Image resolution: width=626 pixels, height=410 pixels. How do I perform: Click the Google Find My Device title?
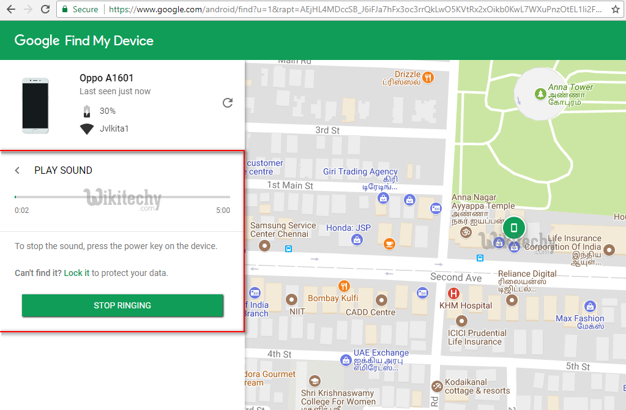(84, 41)
